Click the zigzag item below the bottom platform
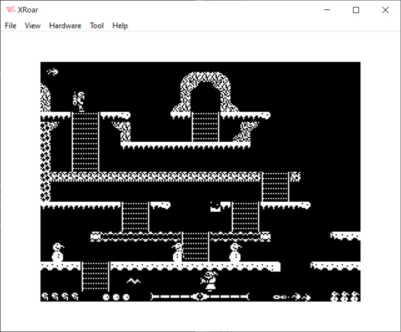 tap(133, 281)
